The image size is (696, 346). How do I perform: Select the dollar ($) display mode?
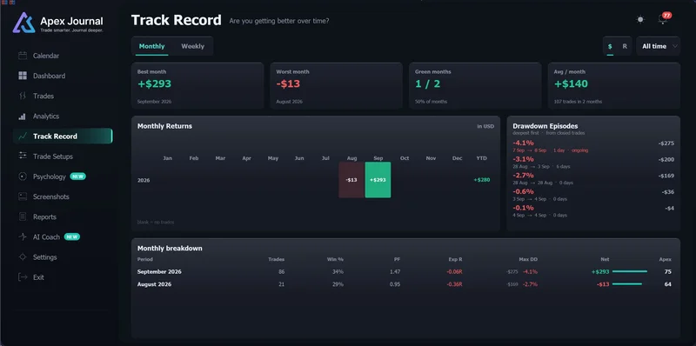tap(610, 46)
